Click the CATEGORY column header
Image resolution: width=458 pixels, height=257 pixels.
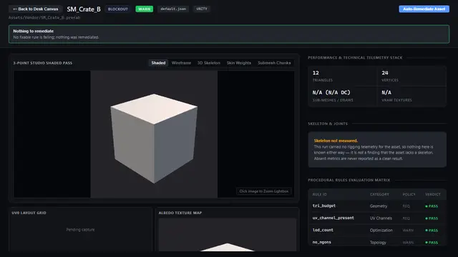pyautogui.click(x=379, y=194)
